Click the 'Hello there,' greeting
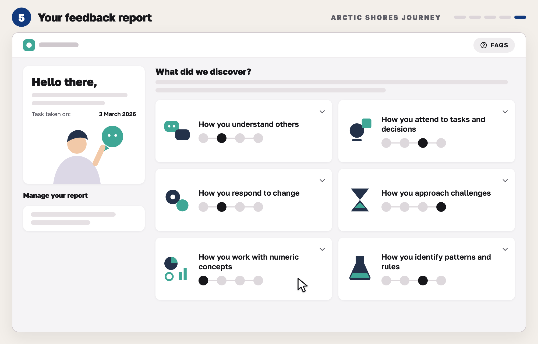The image size is (538, 344). [64, 82]
